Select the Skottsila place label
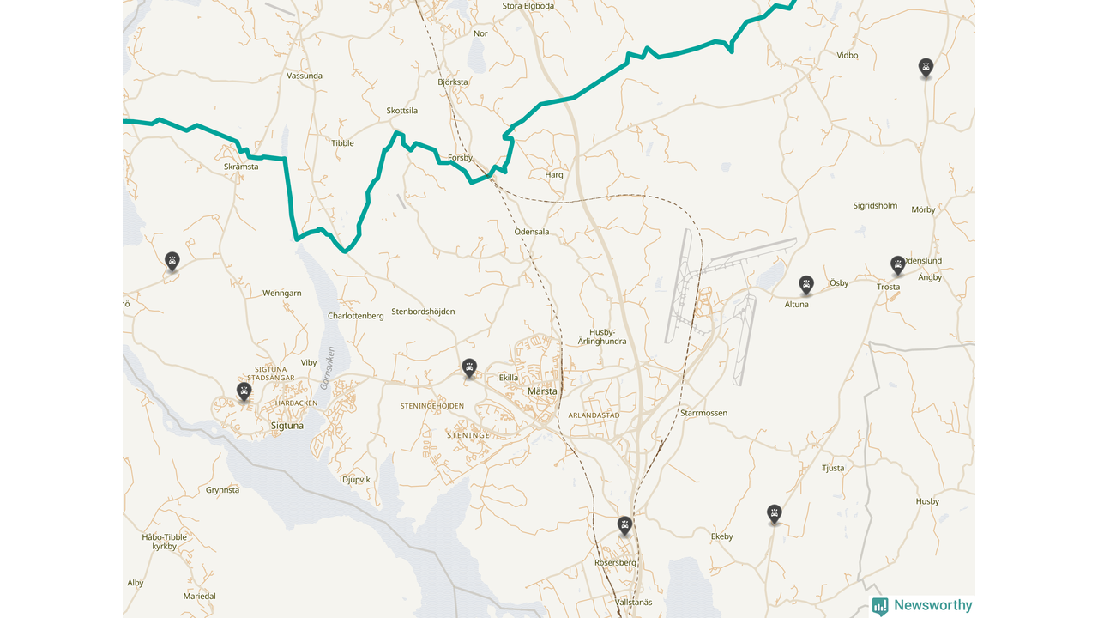This screenshot has height=618, width=1098. 402,111
